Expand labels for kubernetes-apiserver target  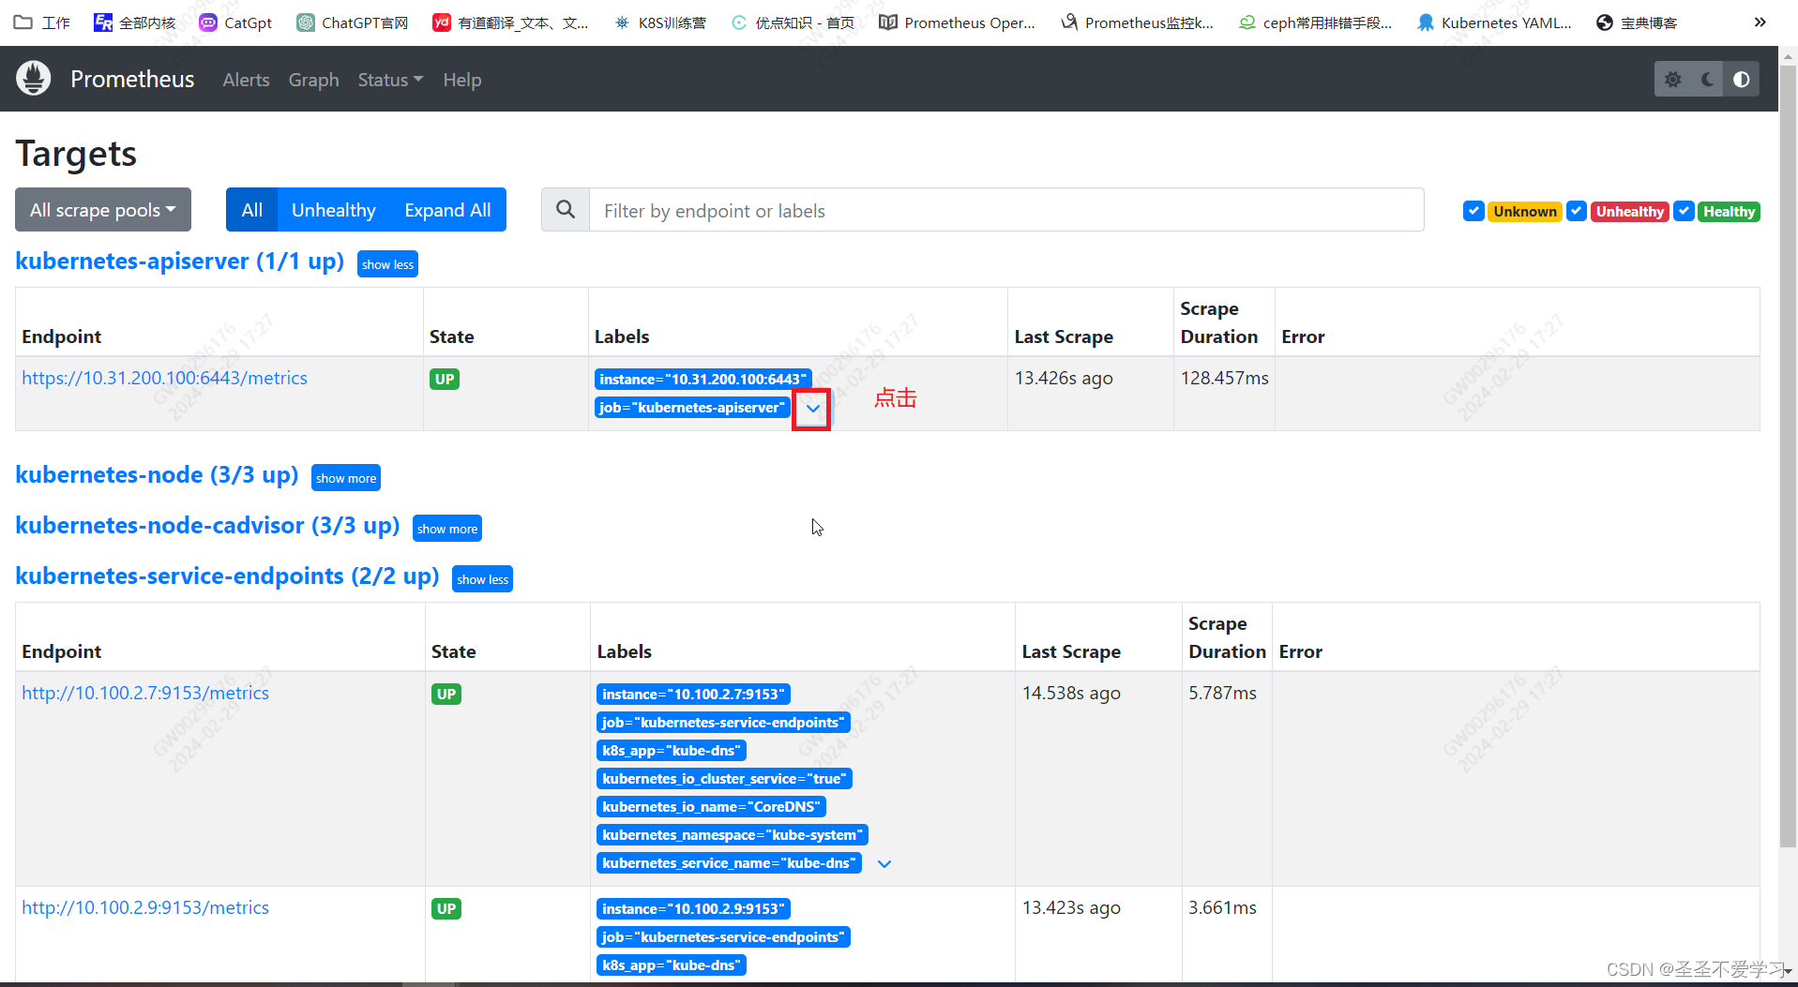coord(812,409)
